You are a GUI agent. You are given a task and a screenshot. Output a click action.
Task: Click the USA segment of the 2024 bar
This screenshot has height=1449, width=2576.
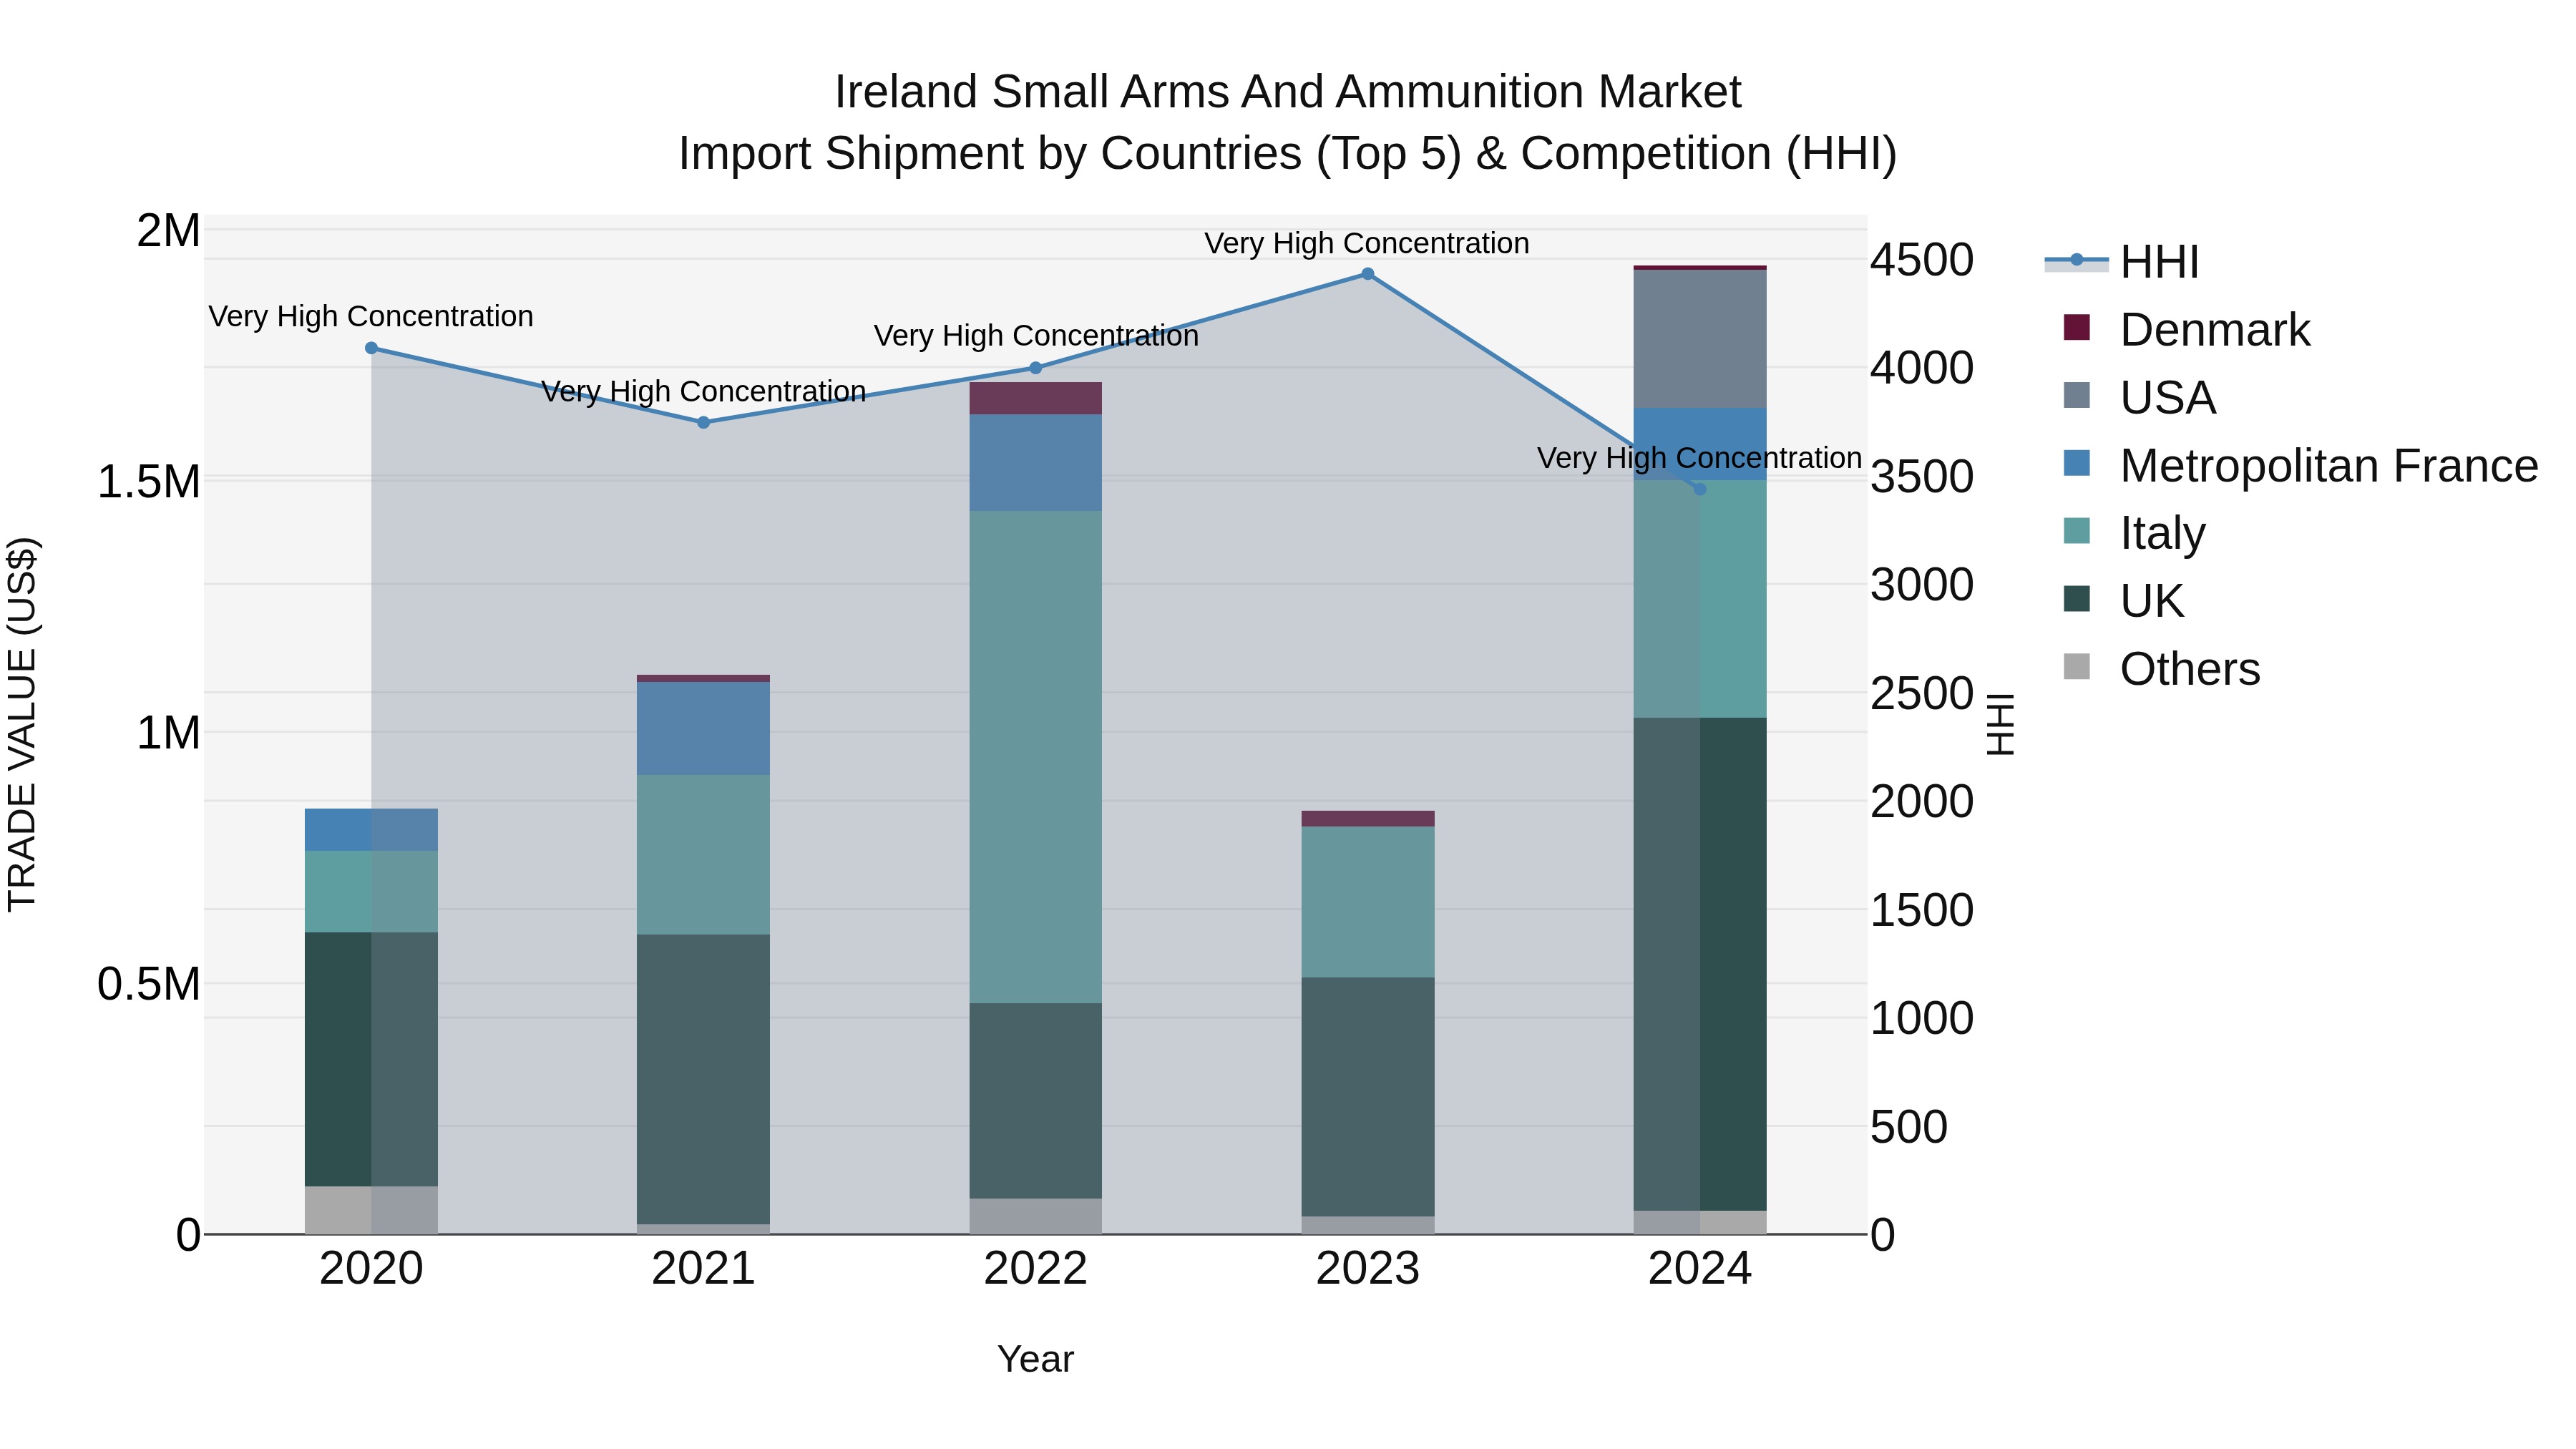[x=1700, y=339]
